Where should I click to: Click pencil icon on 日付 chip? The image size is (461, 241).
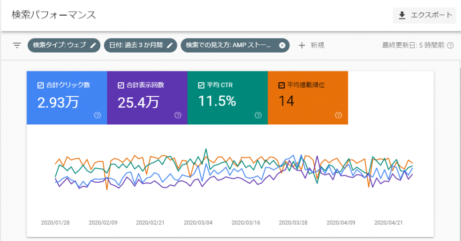(x=170, y=45)
